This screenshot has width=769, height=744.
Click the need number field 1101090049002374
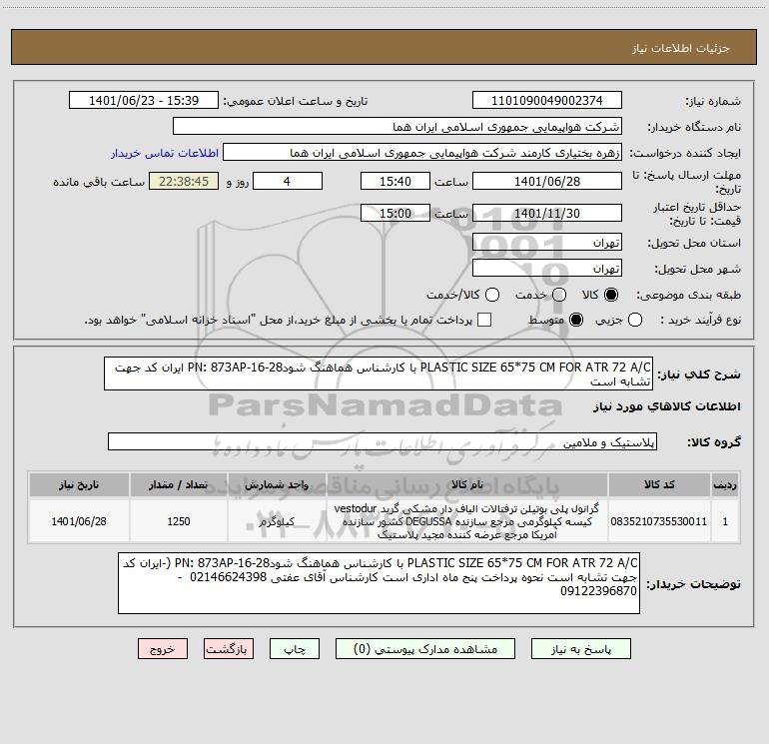pos(547,100)
